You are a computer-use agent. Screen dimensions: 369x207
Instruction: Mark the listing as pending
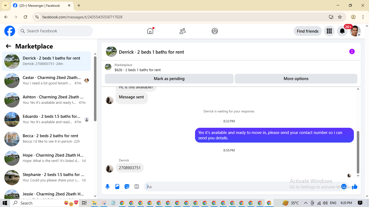169,79
